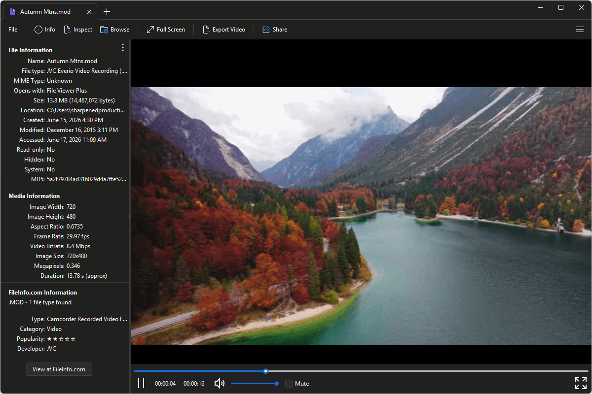The image size is (592, 394).
Task: Click Export Video
Action: tap(224, 30)
